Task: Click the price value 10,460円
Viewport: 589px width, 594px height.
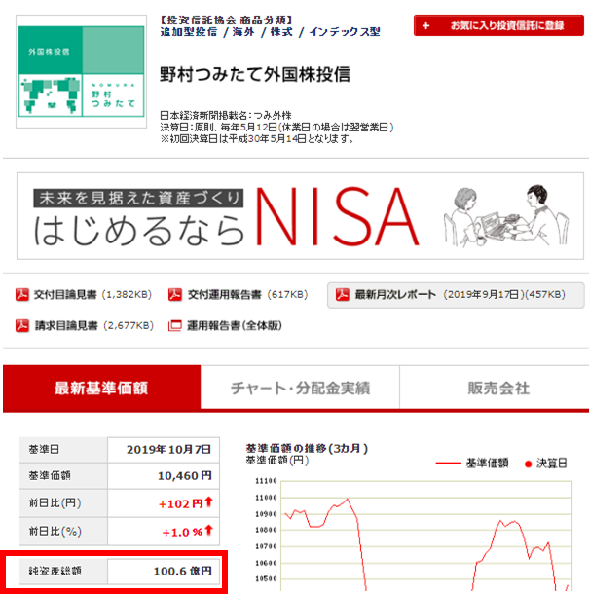Action: [184, 475]
